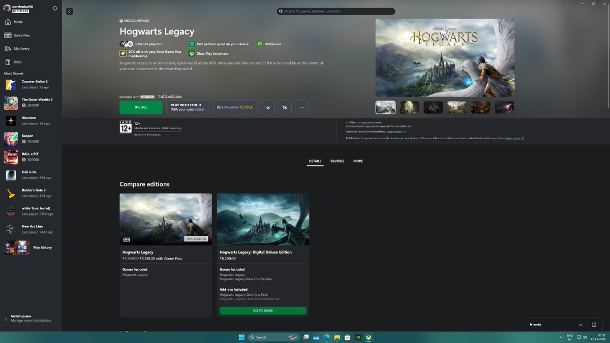
Task: Open darthrahul98 profile avatar
Action: (x=7, y=8)
